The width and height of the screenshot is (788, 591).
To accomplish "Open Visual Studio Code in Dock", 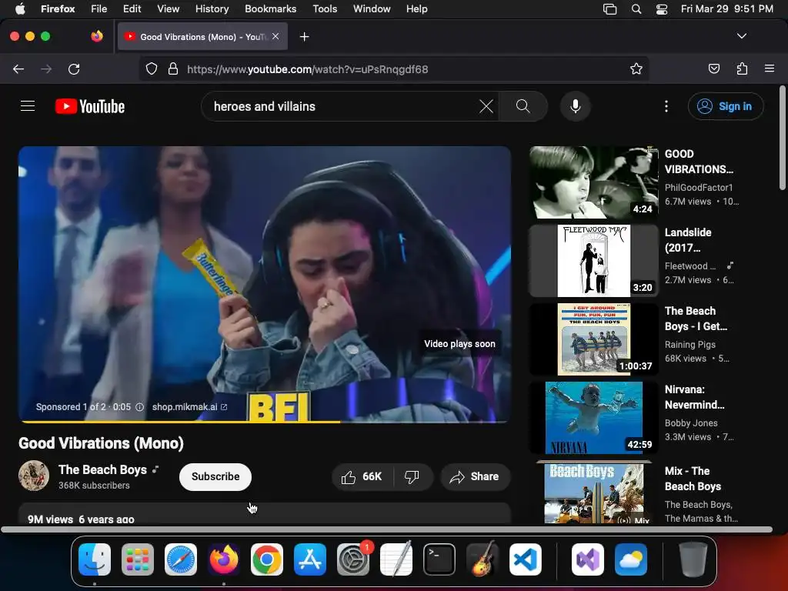I will pos(526,559).
